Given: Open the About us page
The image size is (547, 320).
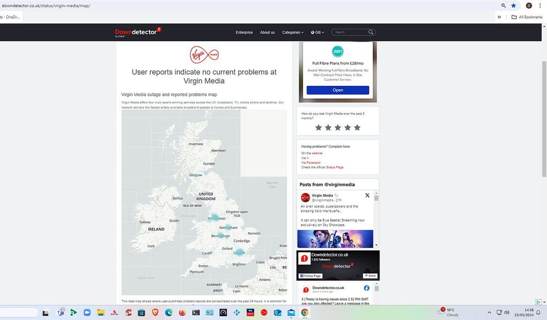Looking at the screenshot, I should pyautogui.click(x=267, y=32).
